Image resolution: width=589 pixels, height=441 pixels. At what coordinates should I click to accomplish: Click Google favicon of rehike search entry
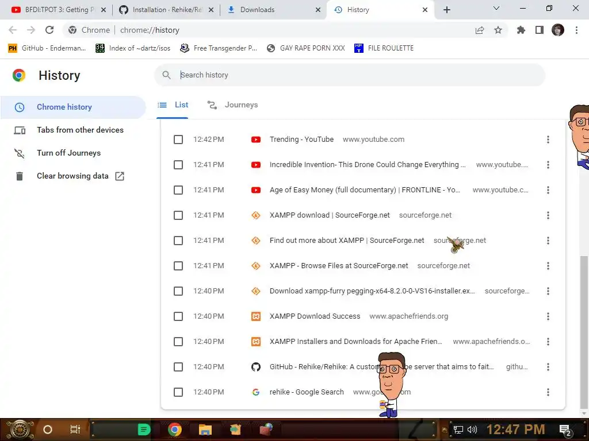pos(256,392)
